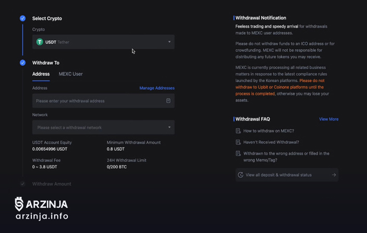Click the caret arrow on the network selector
The height and width of the screenshot is (233, 367).
[x=169, y=128]
